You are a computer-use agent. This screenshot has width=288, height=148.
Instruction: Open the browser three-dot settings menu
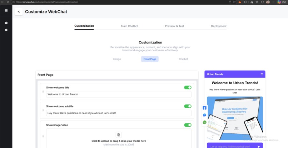pos(273,2)
